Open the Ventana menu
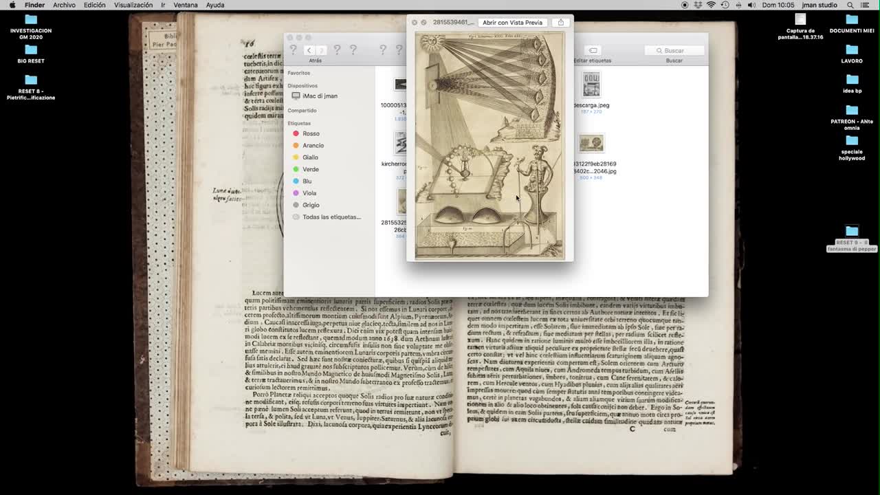The width and height of the screenshot is (880, 495). pos(186,5)
